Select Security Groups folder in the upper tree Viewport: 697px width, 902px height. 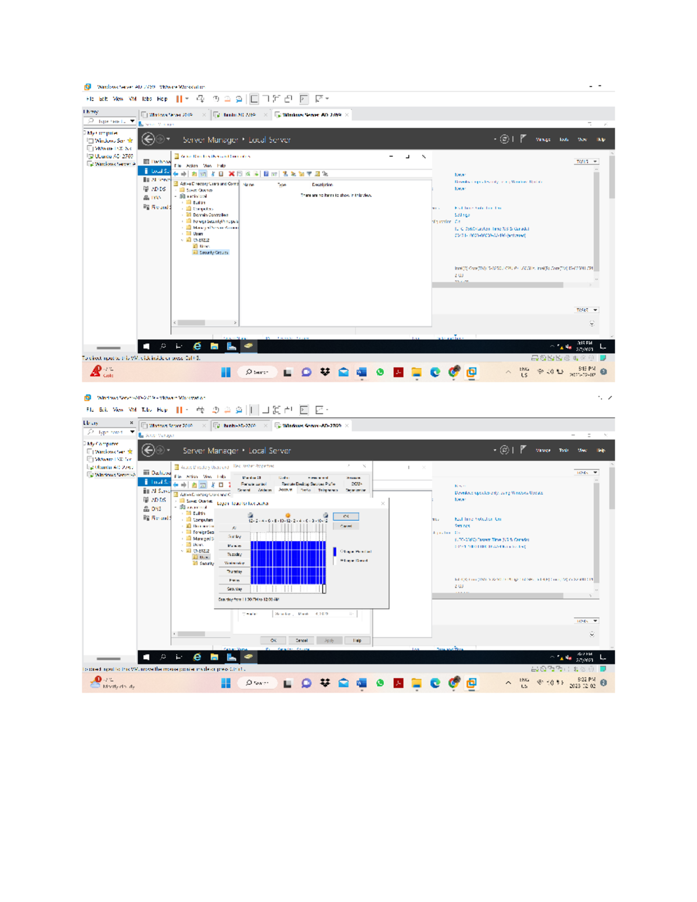tap(213, 253)
